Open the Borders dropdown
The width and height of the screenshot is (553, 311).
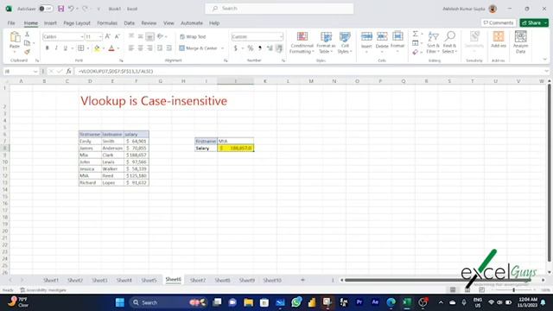87,48
